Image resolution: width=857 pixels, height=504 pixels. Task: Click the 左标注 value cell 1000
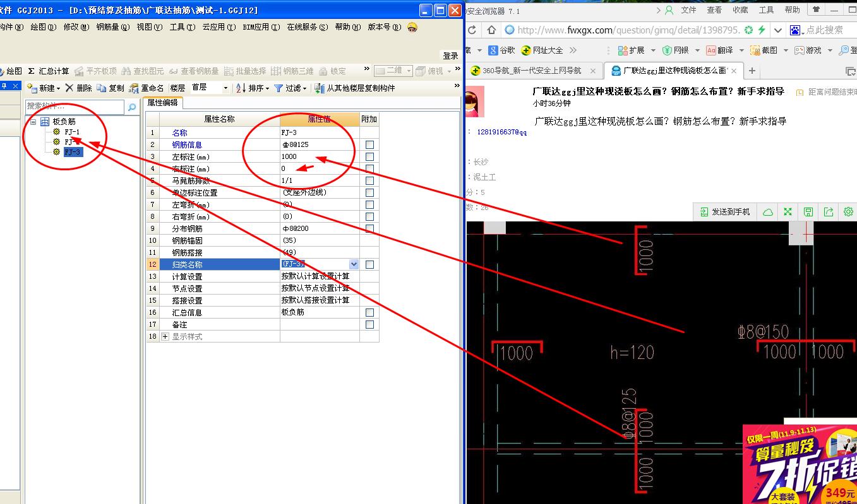point(320,157)
